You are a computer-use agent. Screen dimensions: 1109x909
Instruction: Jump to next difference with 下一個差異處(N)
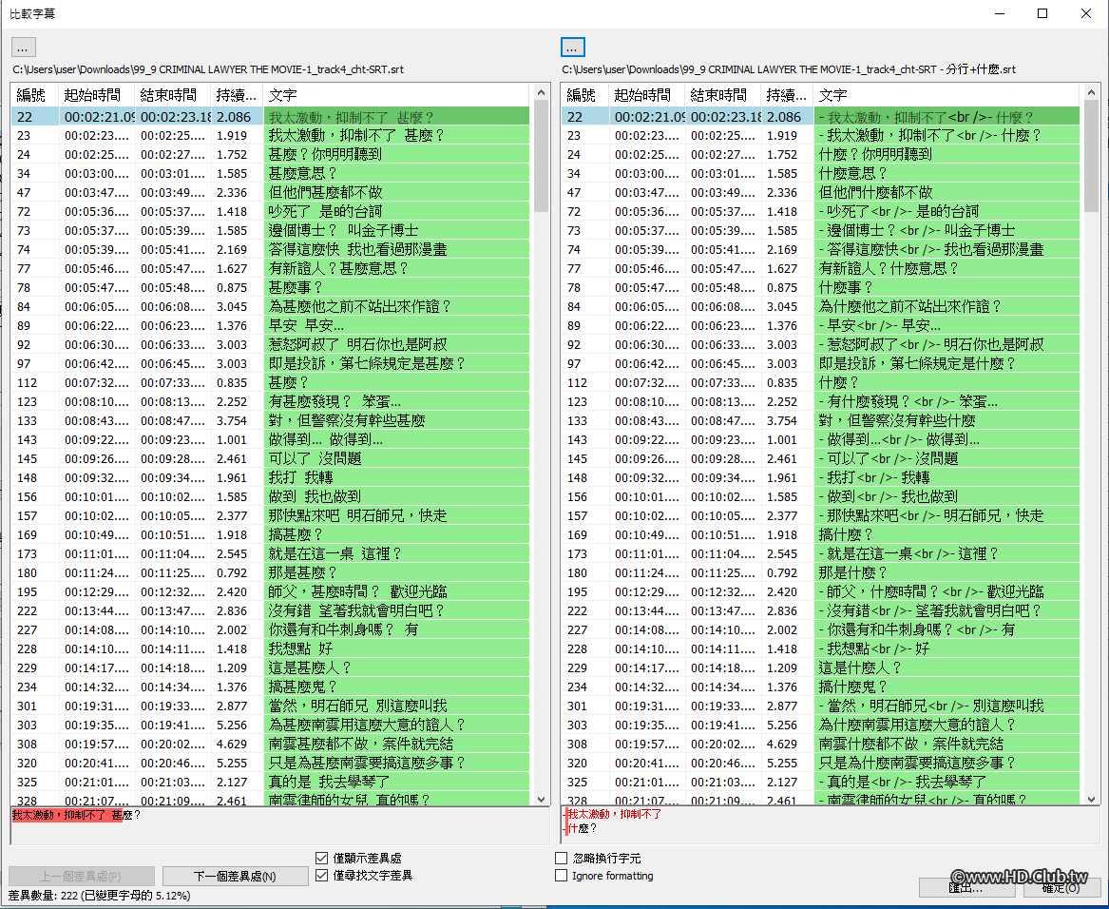click(x=235, y=876)
